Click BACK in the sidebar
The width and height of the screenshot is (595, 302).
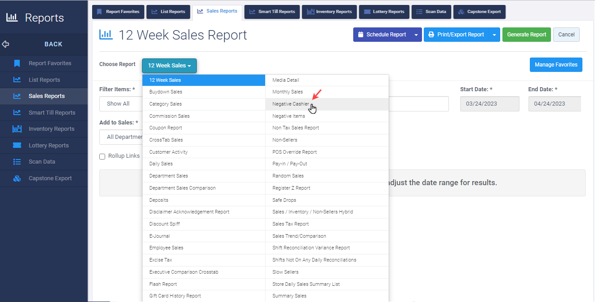coord(53,44)
